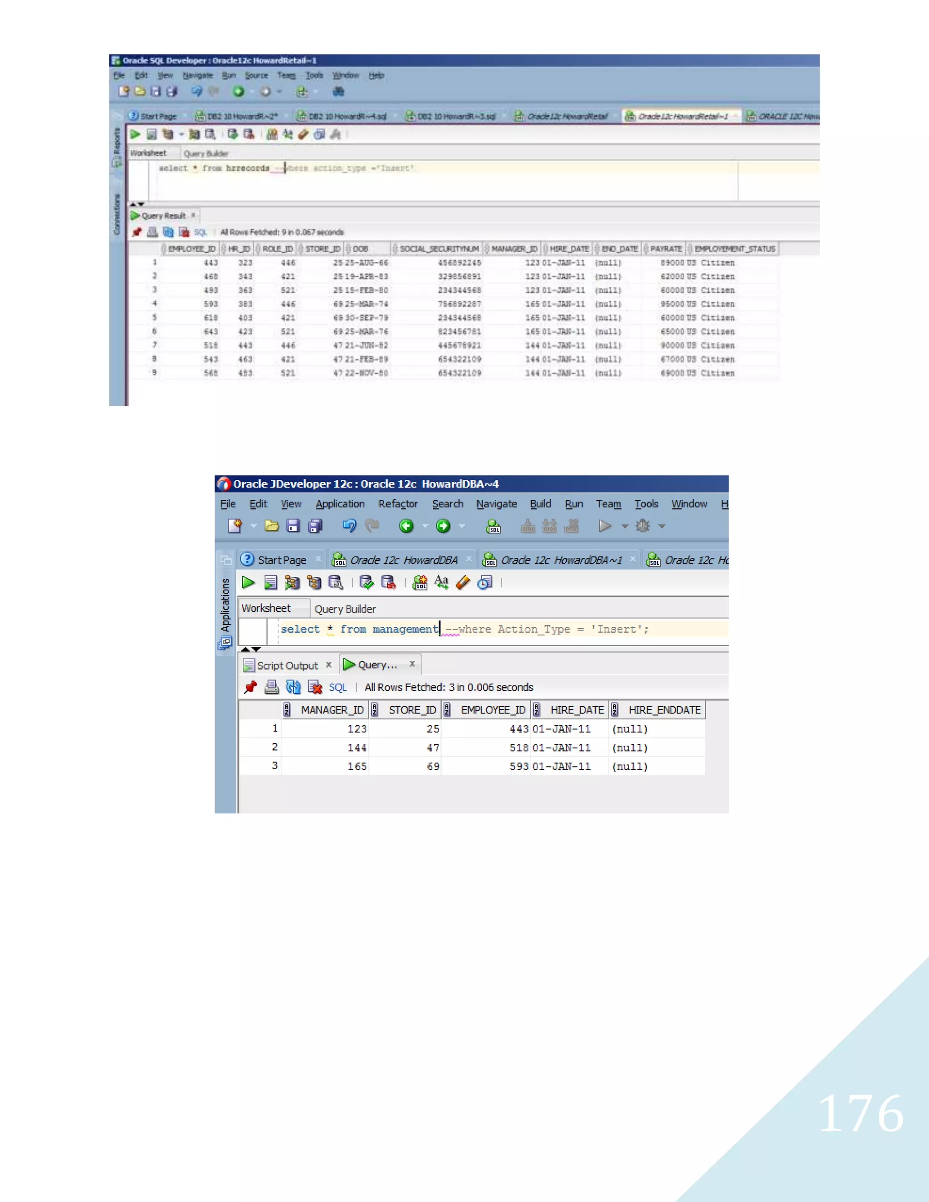929x1202 pixels.
Task: Click Print icon in JDeveloper query result
Action: point(272,687)
